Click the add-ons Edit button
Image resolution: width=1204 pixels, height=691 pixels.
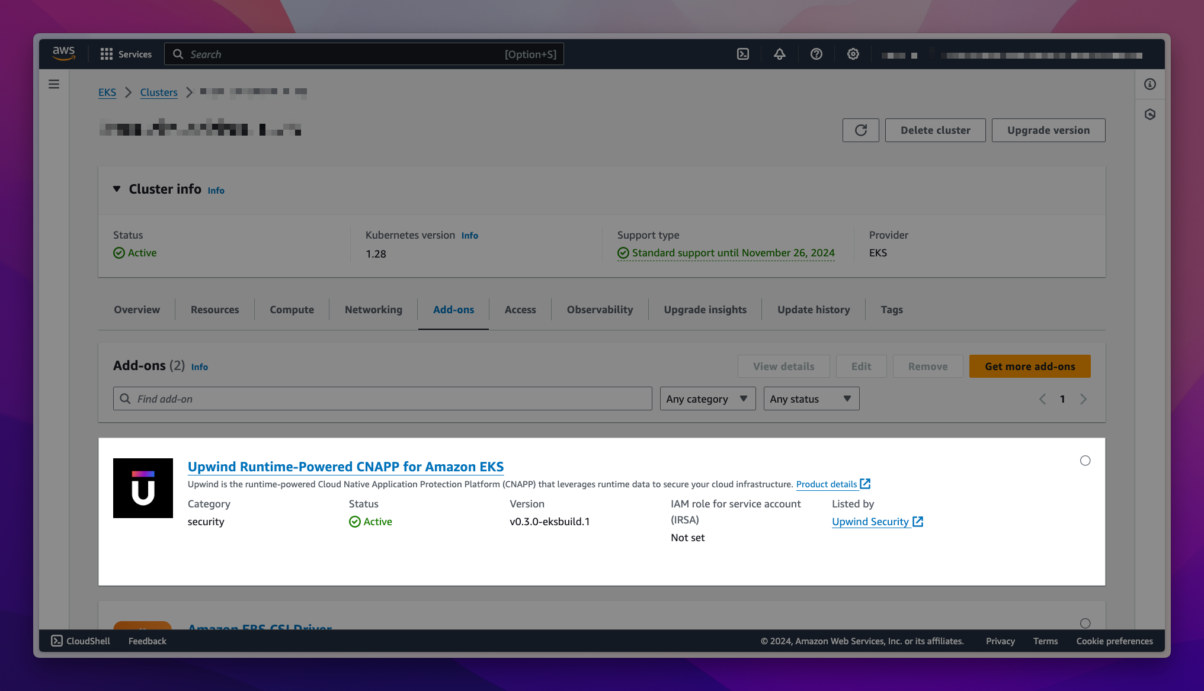[x=862, y=367]
